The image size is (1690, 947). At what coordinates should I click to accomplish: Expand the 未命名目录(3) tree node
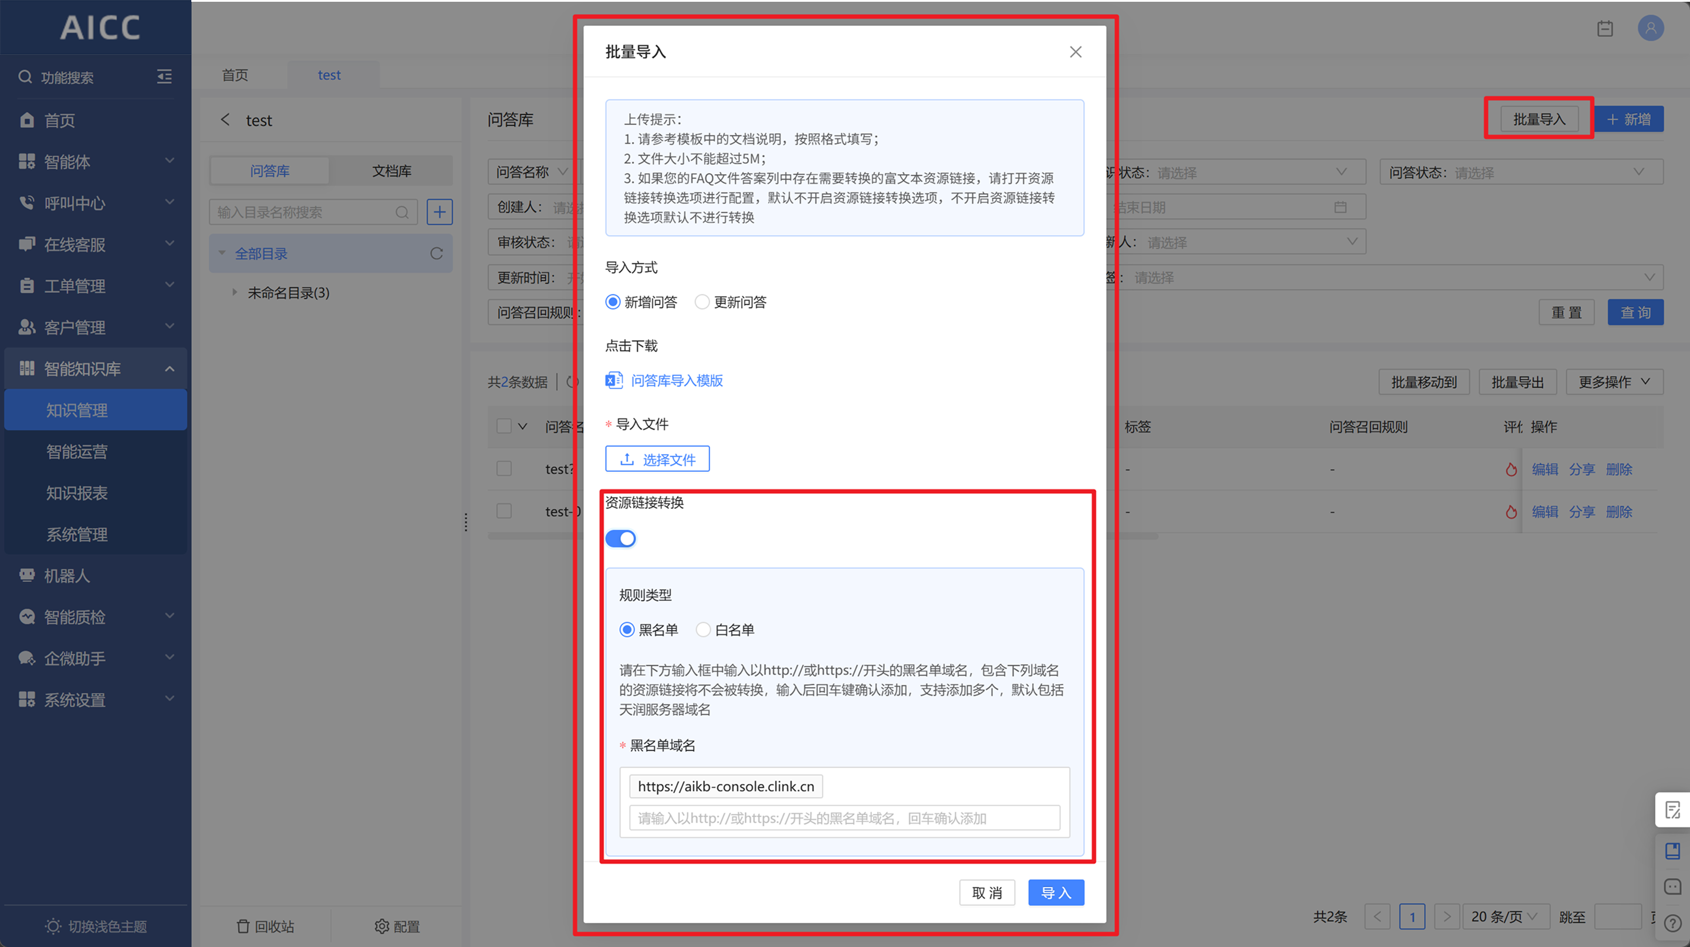[x=234, y=293]
